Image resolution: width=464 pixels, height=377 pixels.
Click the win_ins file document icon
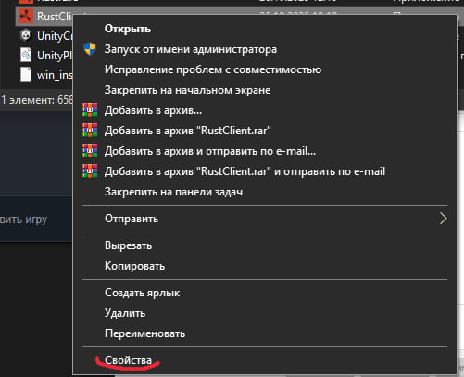pyautogui.click(x=26, y=75)
